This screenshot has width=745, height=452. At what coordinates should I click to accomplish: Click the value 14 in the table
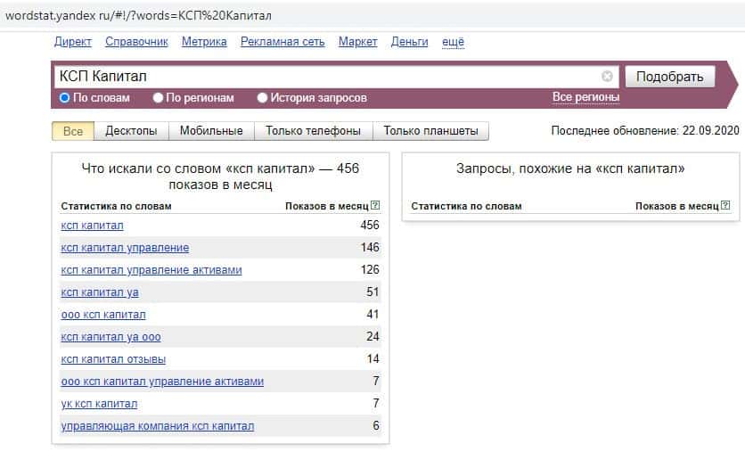pyautogui.click(x=372, y=359)
